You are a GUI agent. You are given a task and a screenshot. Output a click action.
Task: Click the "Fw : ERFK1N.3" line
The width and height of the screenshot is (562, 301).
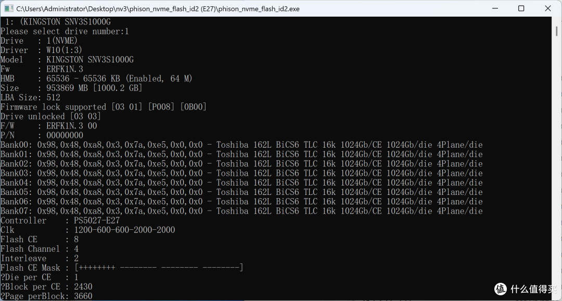[42, 69]
